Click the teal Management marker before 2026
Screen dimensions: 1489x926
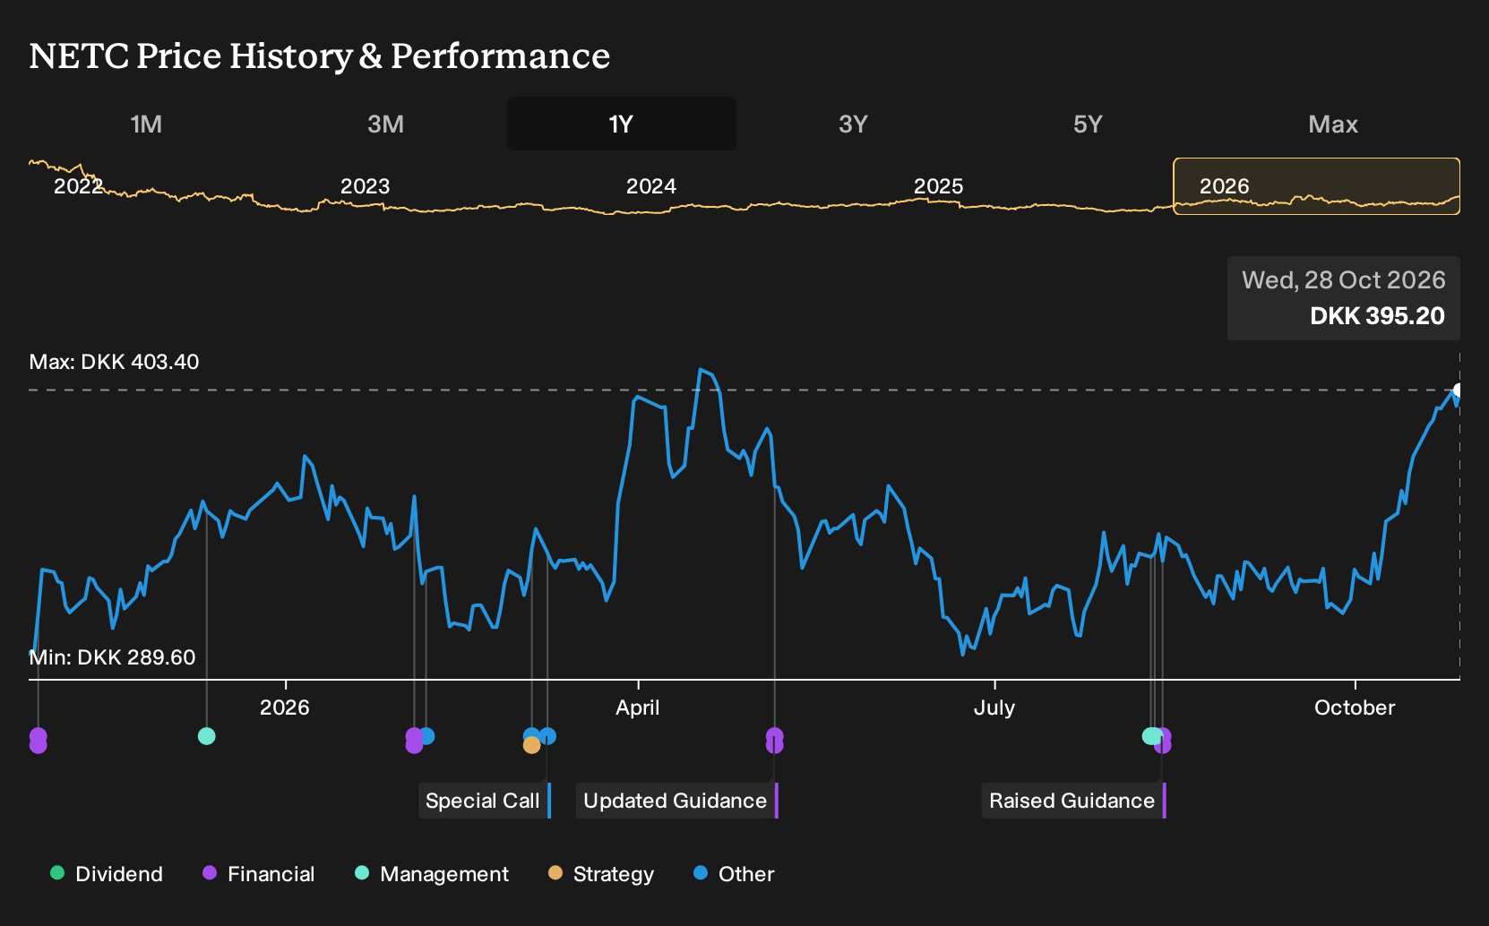tap(206, 736)
